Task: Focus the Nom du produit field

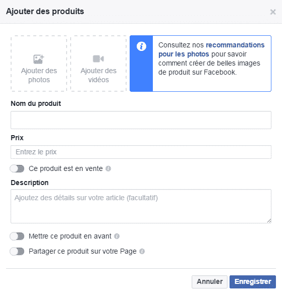Action: pyautogui.click(x=141, y=120)
